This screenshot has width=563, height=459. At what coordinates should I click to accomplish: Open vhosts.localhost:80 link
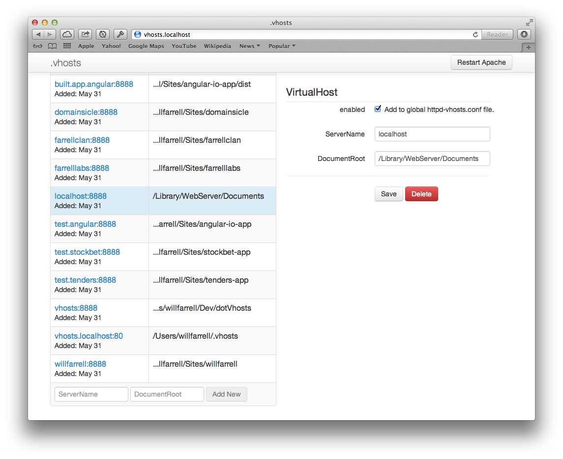point(89,336)
